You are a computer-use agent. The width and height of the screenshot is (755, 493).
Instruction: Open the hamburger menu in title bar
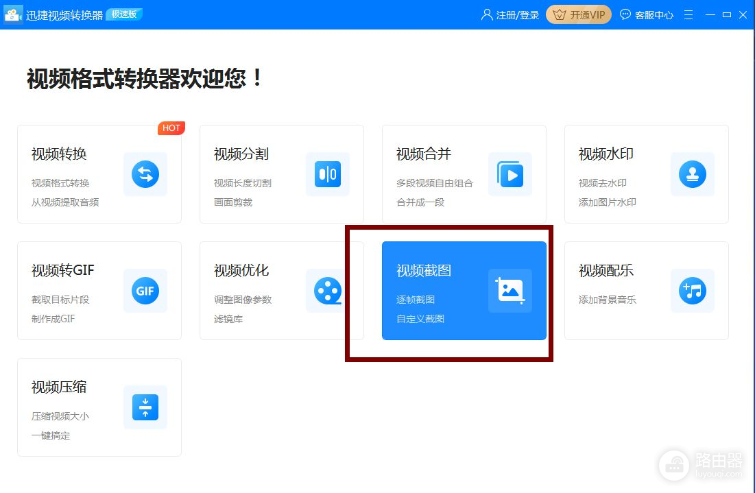tap(689, 14)
